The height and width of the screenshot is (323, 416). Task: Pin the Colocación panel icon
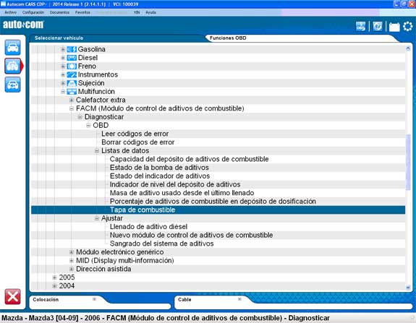point(94,299)
